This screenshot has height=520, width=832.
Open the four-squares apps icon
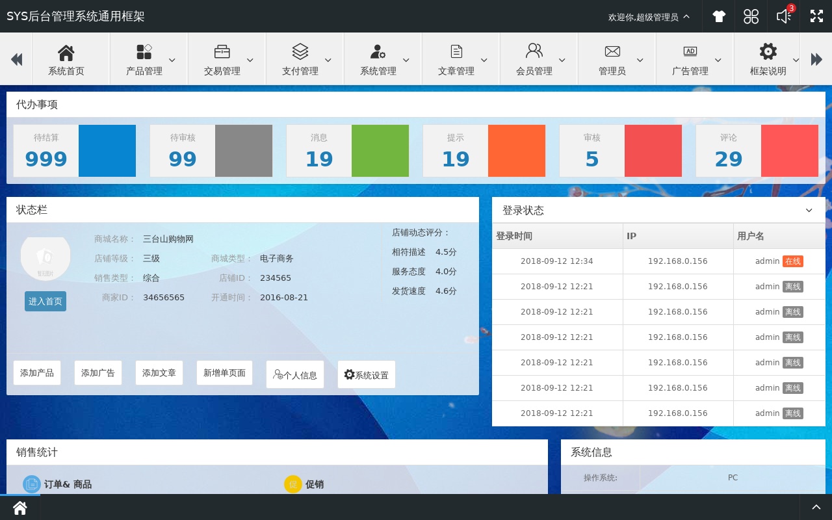tap(751, 16)
